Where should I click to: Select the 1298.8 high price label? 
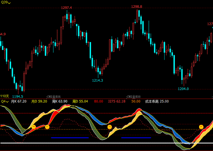[x=136, y=7]
